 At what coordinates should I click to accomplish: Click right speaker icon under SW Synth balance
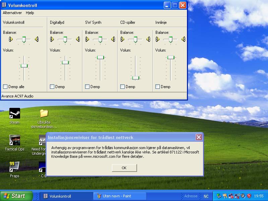pos(113,39)
